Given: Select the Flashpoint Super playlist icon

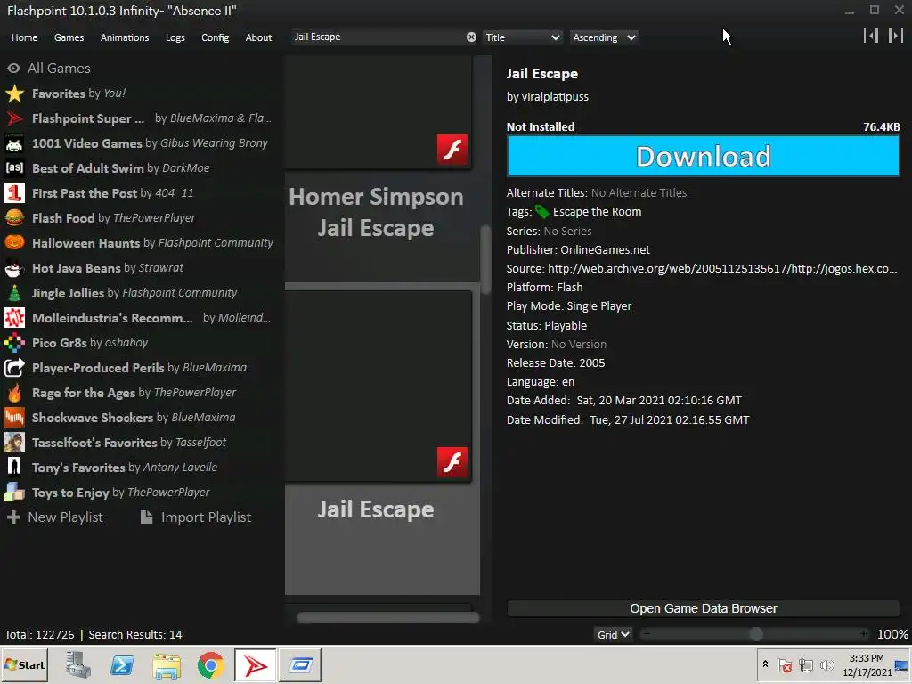Looking at the screenshot, I should (14, 118).
